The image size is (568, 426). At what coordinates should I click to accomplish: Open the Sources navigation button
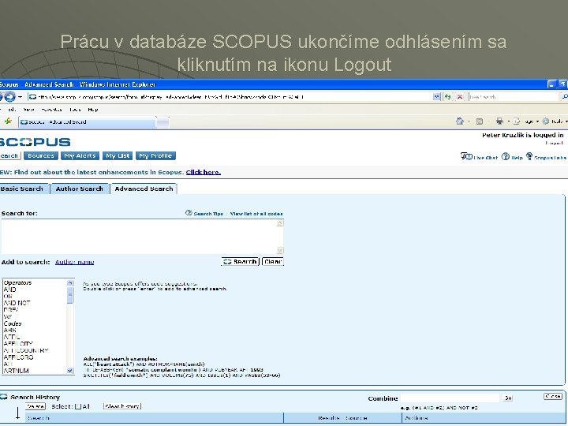pyautogui.click(x=40, y=155)
